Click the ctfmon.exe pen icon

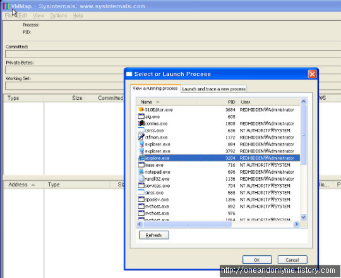[x=141, y=137]
